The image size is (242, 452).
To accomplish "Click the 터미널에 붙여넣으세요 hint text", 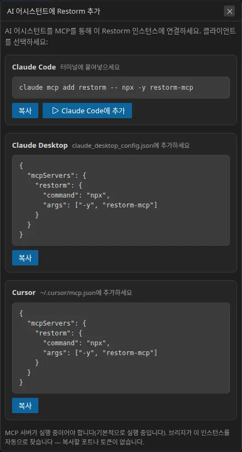I will click(x=90, y=67).
